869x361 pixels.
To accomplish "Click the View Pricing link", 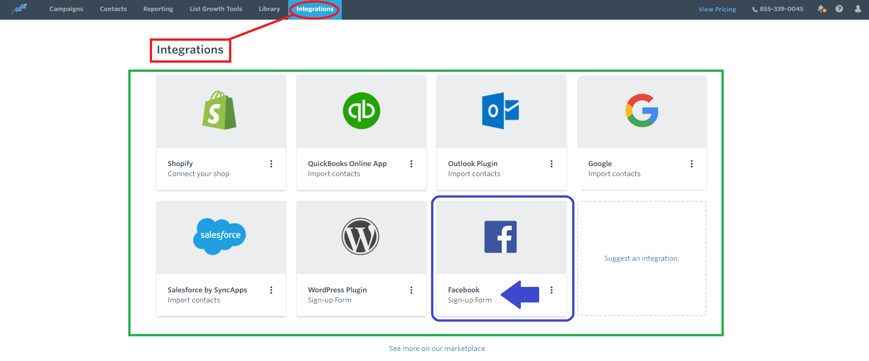I will pos(717,9).
